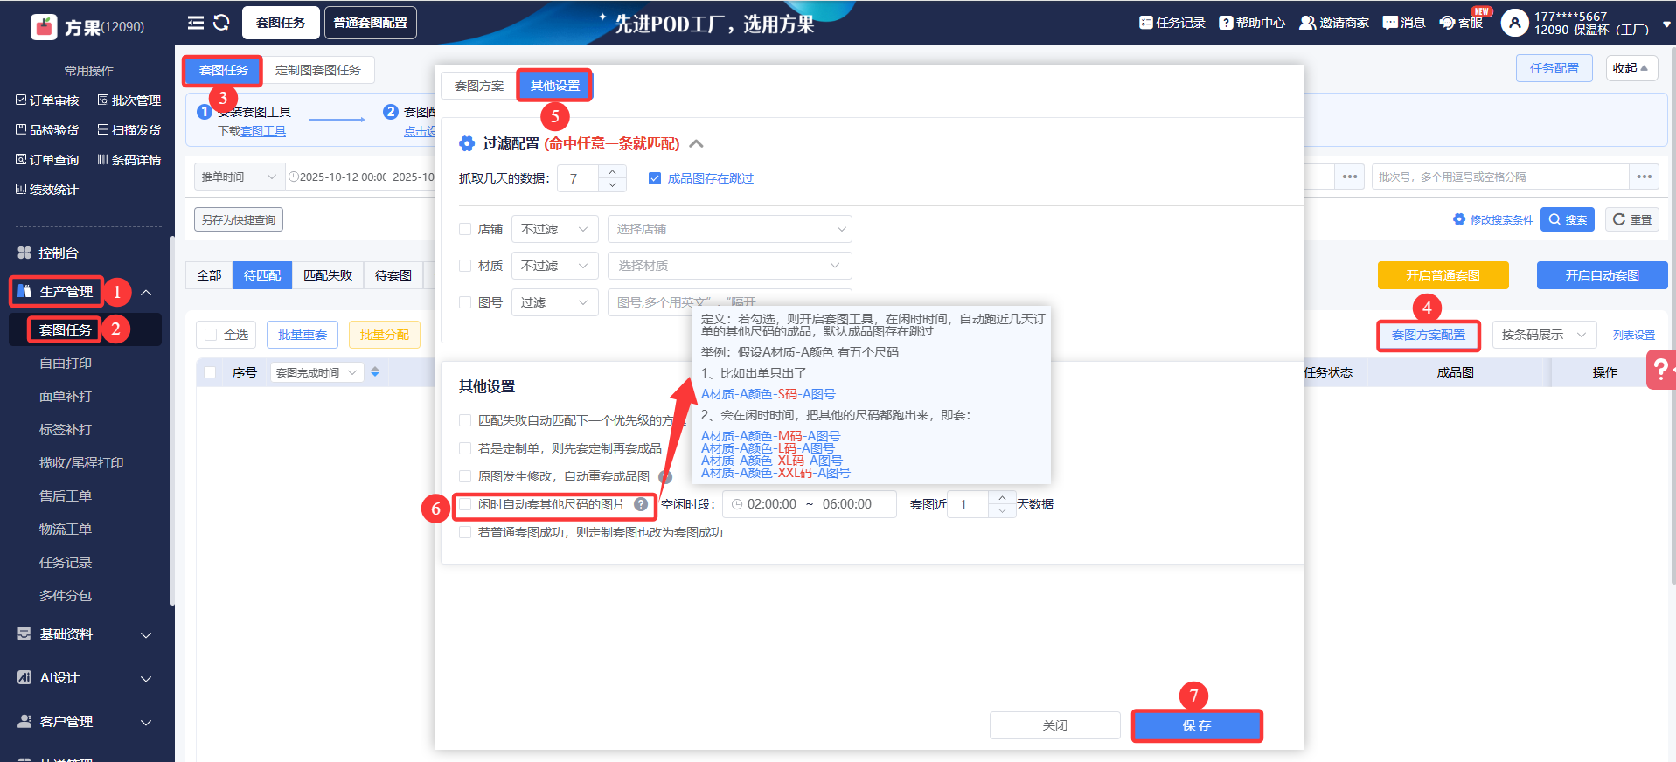The image size is (1676, 762).
Task: Select the 匹配失败 status tab
Action: (x=328, y=275)
